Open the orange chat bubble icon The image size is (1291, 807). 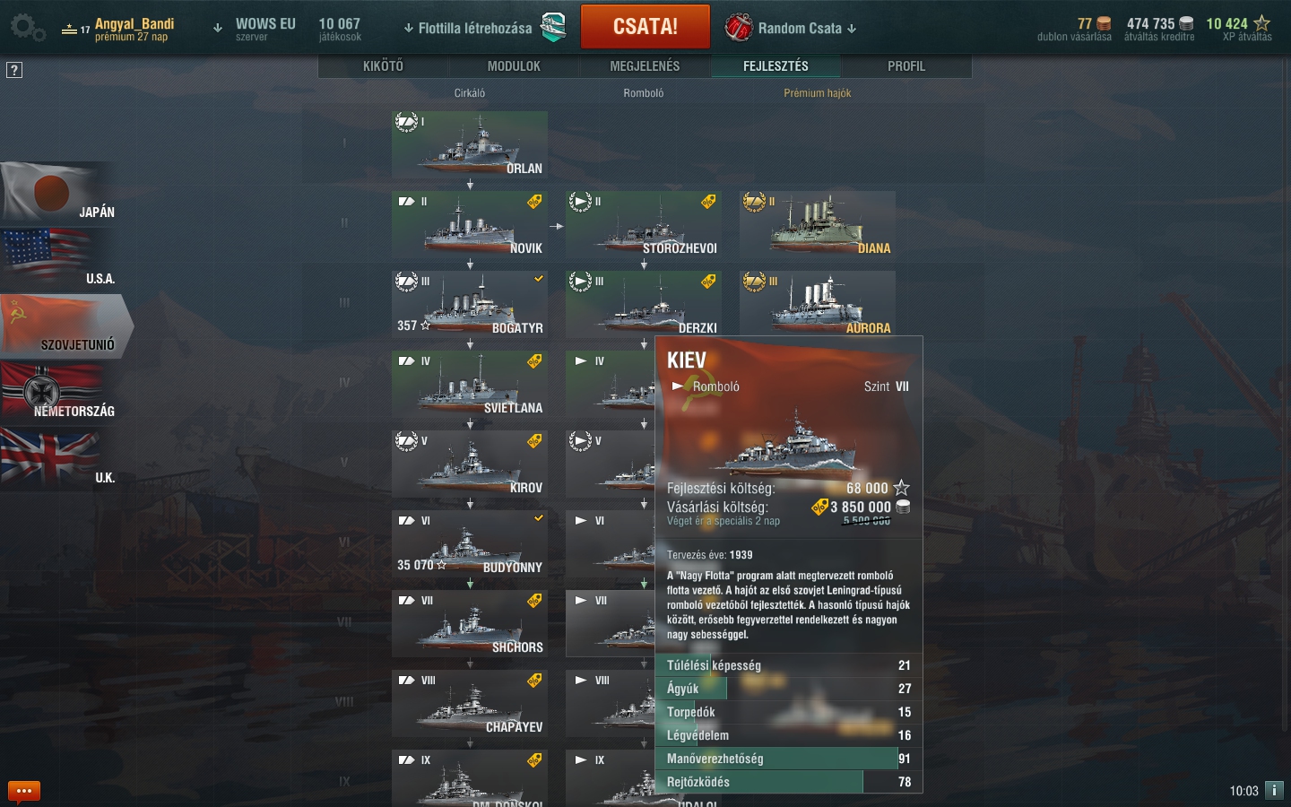coord(24,791)
